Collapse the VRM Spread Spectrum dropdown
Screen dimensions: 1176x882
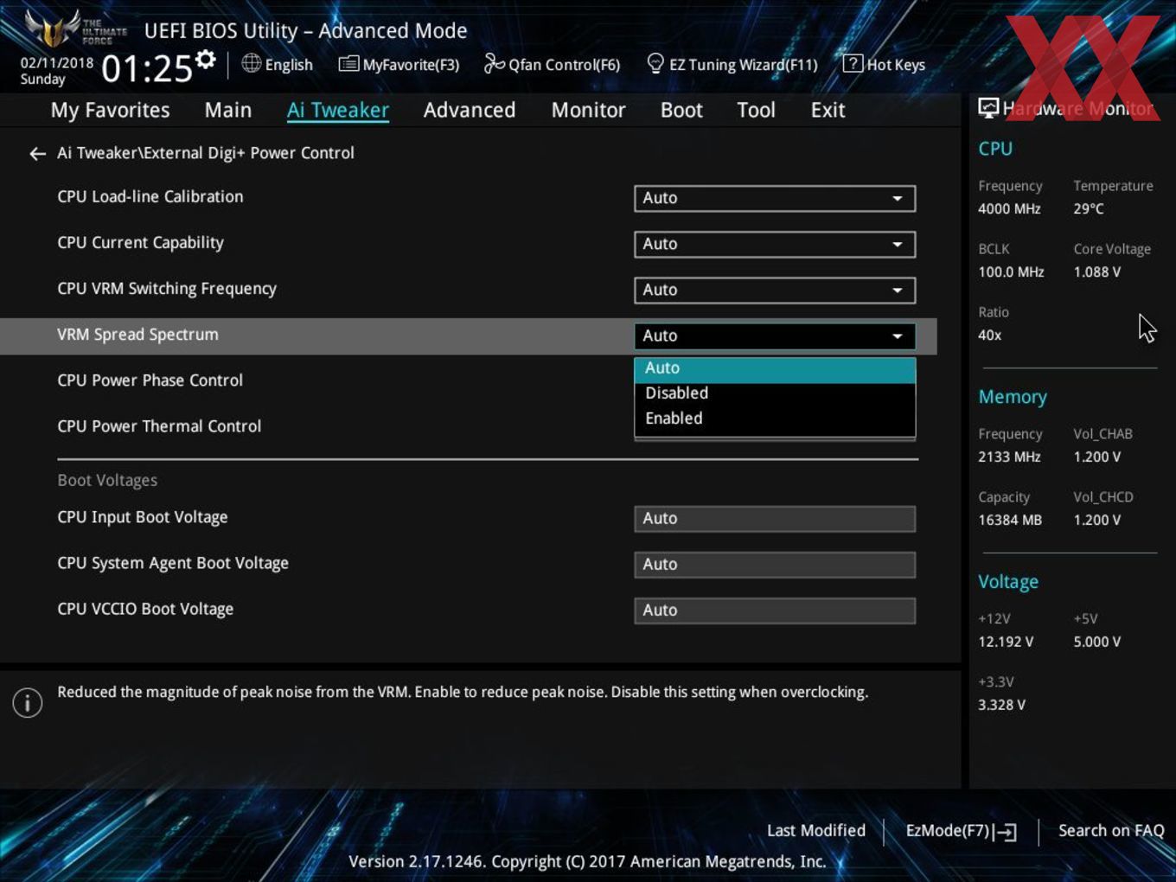coord(775,336)
